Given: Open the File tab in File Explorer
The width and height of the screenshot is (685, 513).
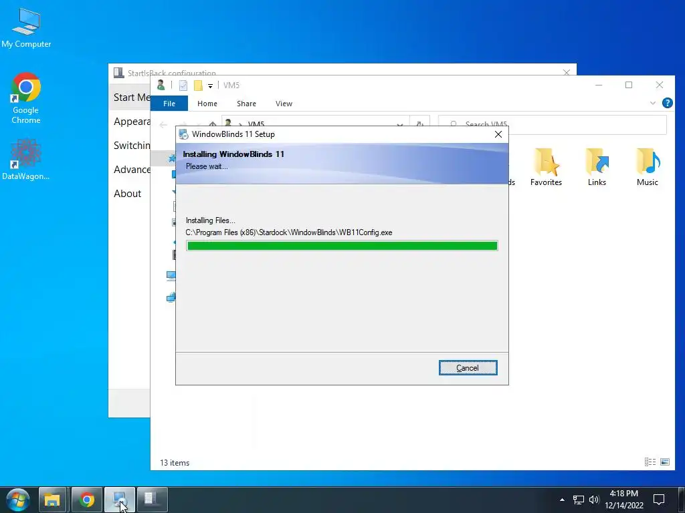Looking at the screenshot, I should click(169, 104).
